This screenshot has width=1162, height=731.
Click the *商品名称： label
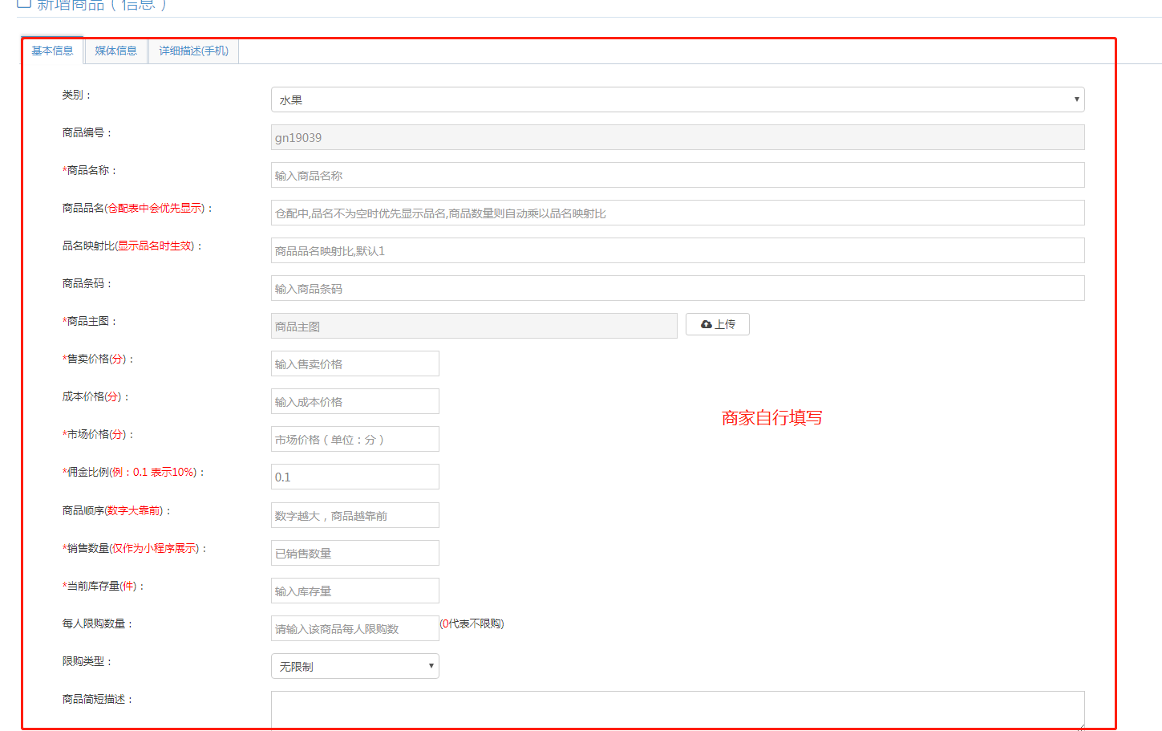click(x=91, y=170)
